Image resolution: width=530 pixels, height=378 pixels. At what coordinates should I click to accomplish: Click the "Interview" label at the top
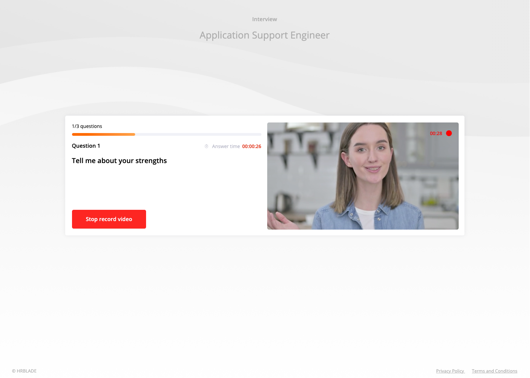[x=264, y=19]
